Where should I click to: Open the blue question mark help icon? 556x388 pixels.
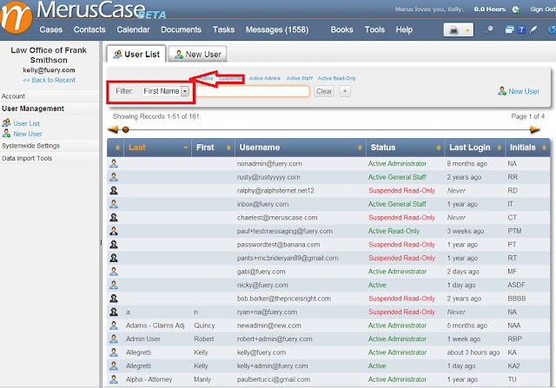coord(521,30)
